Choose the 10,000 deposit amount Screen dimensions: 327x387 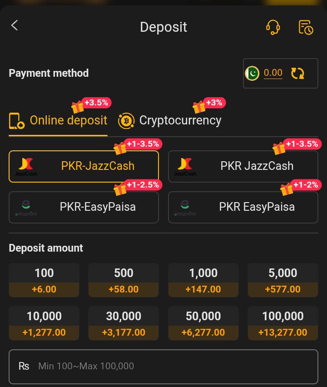coord(44,323)
